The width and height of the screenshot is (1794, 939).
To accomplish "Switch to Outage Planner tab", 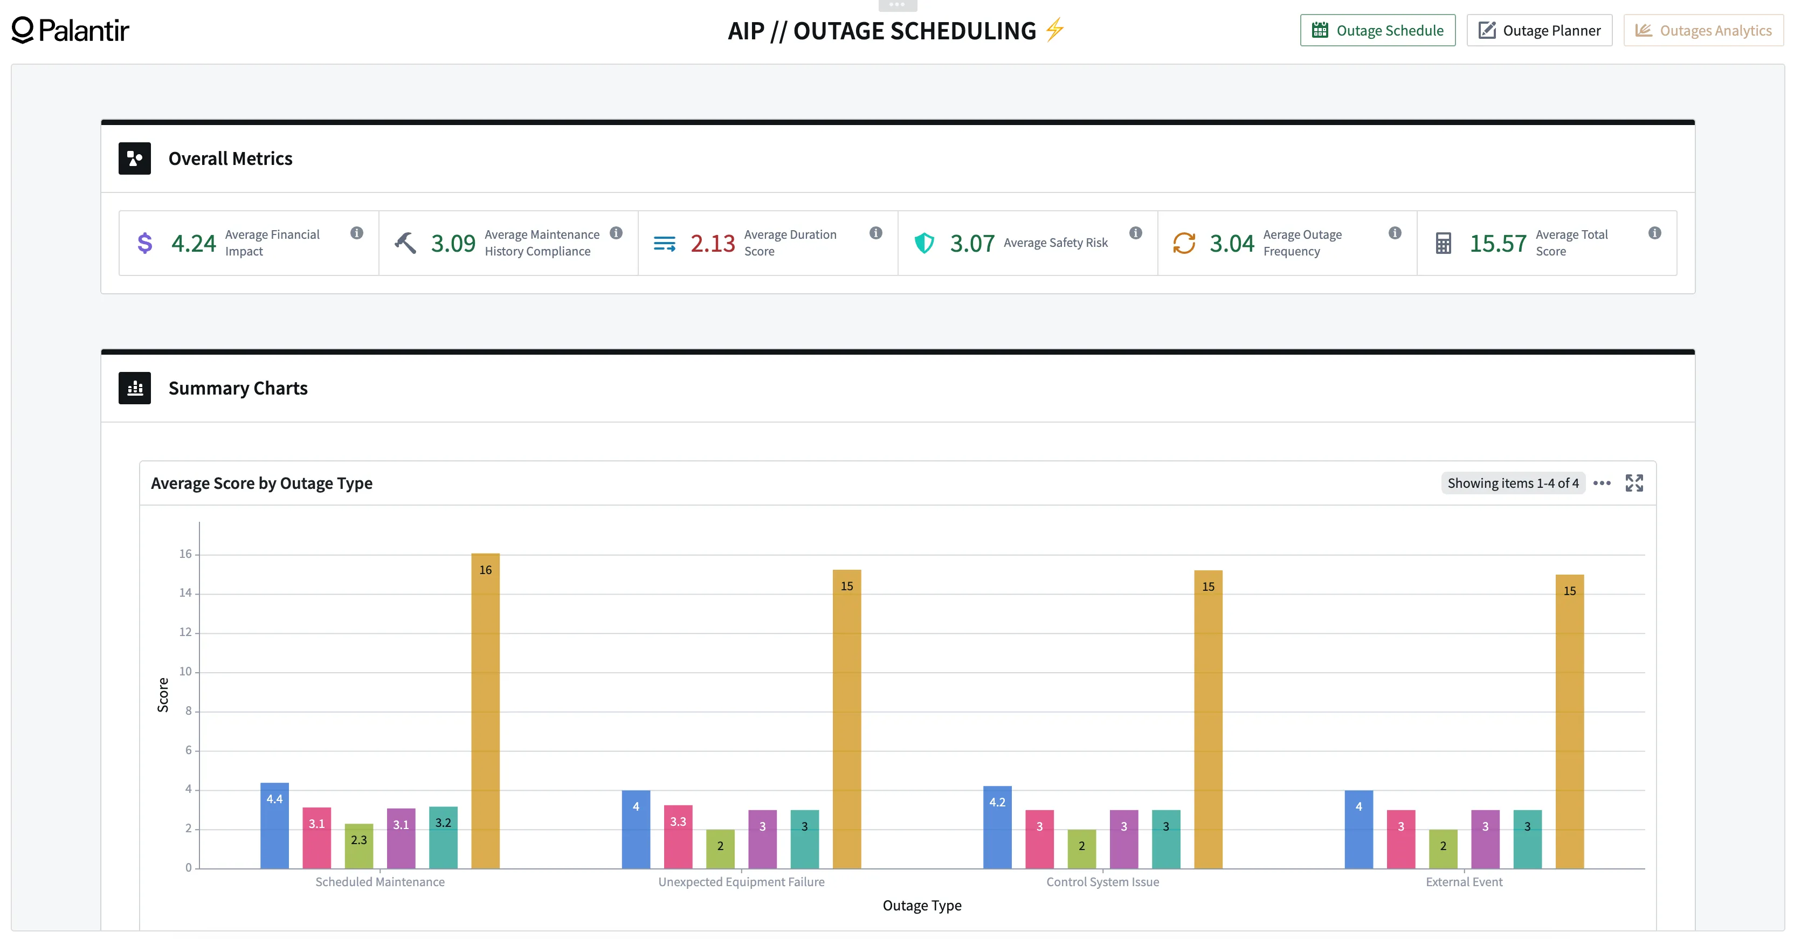I will (1538, 30).
